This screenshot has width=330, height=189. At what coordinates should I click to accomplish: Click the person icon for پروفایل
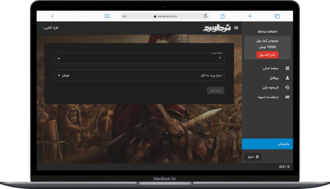(x=287, y=78)
